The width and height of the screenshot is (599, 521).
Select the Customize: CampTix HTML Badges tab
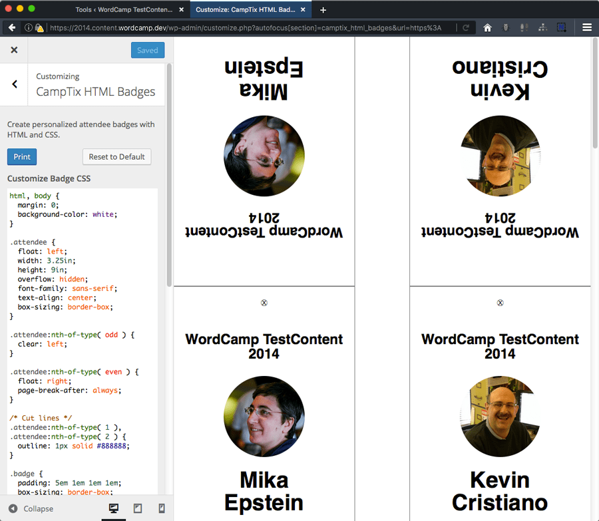click(x=245, y=9)
